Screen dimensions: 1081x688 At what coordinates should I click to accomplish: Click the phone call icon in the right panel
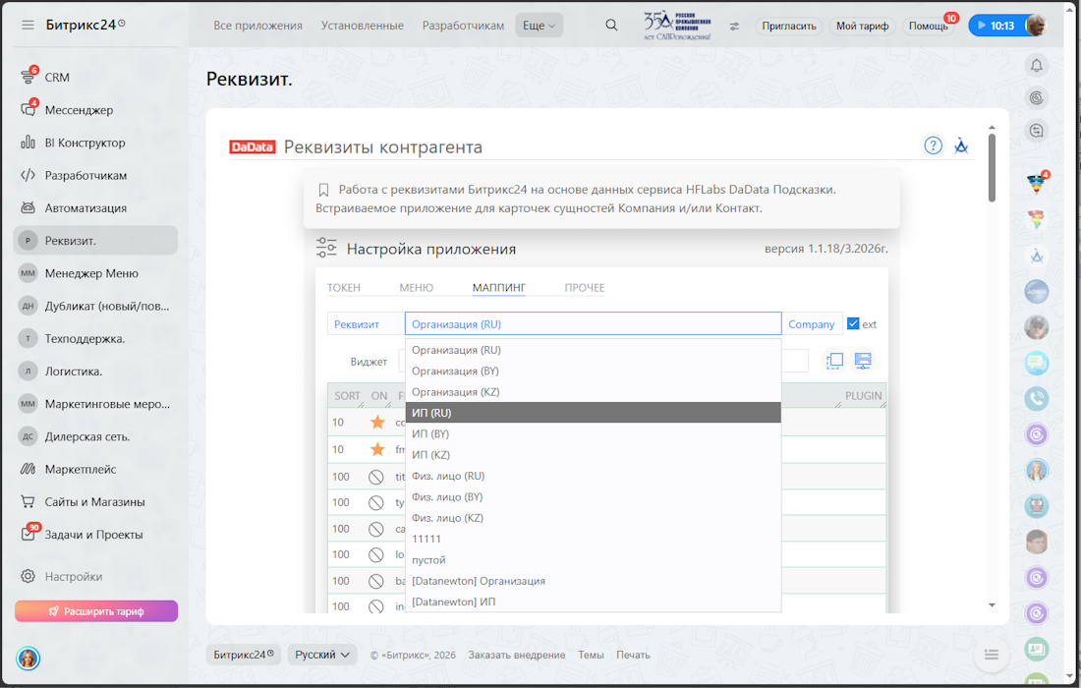pyautogui.click(x=1036, y=398)
